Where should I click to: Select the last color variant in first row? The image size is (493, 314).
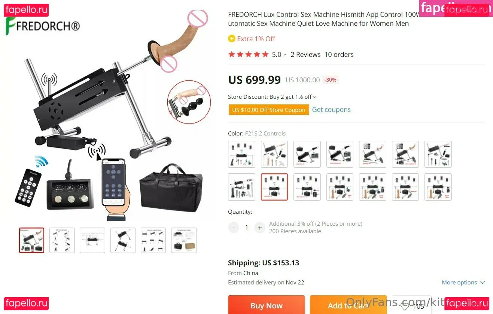pyautogui.click(x=438, y=154)
